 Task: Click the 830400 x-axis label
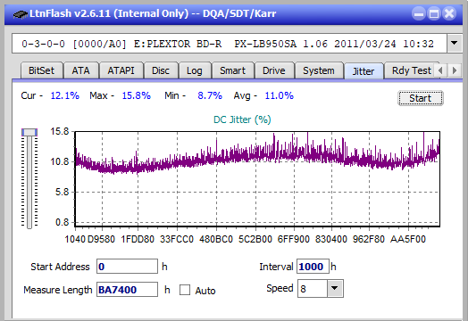(x=331, y=239)
